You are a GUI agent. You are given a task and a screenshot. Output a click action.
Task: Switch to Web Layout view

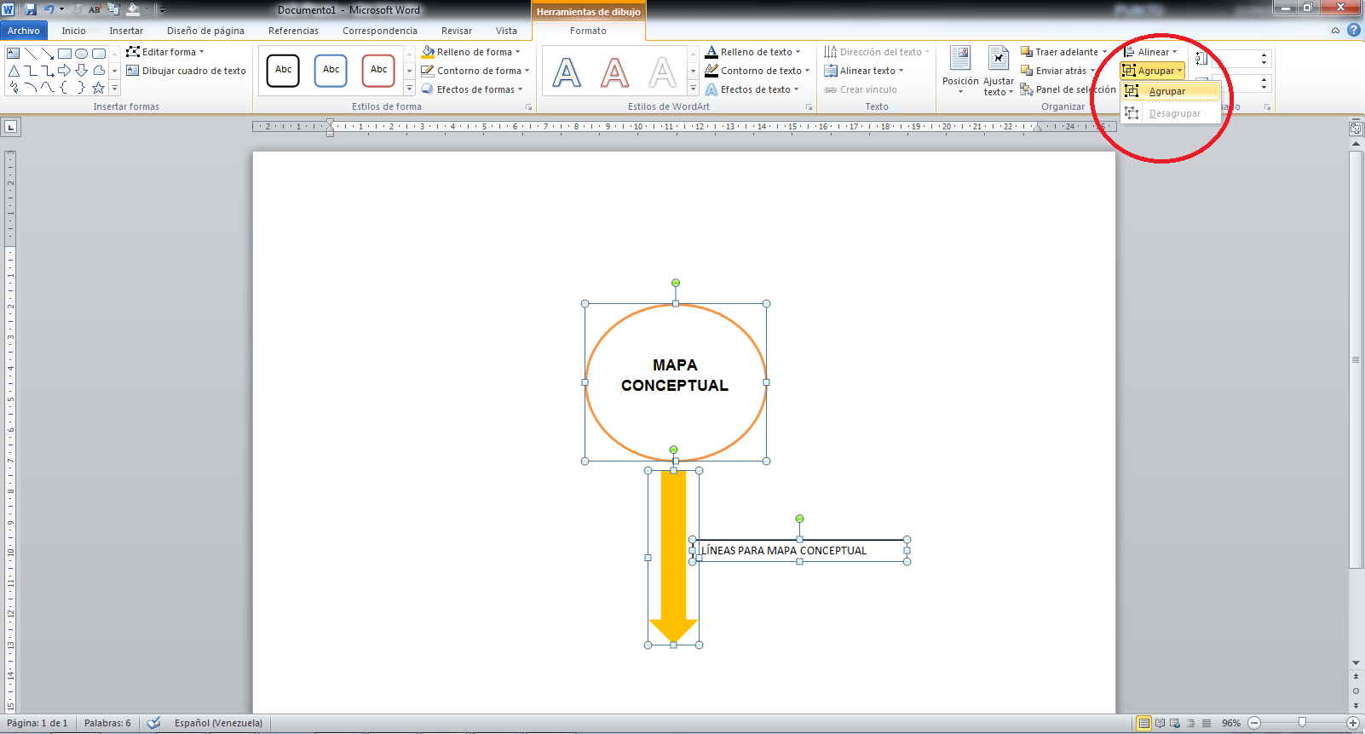pyautogui.click(x=1175, y=723)
